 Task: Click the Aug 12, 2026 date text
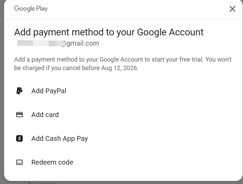pos(120,68)
